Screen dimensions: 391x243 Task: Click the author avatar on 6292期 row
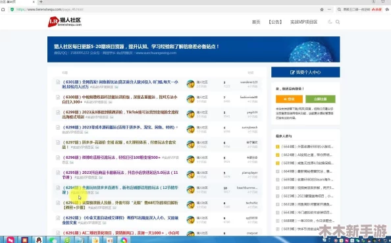(190, 220)
